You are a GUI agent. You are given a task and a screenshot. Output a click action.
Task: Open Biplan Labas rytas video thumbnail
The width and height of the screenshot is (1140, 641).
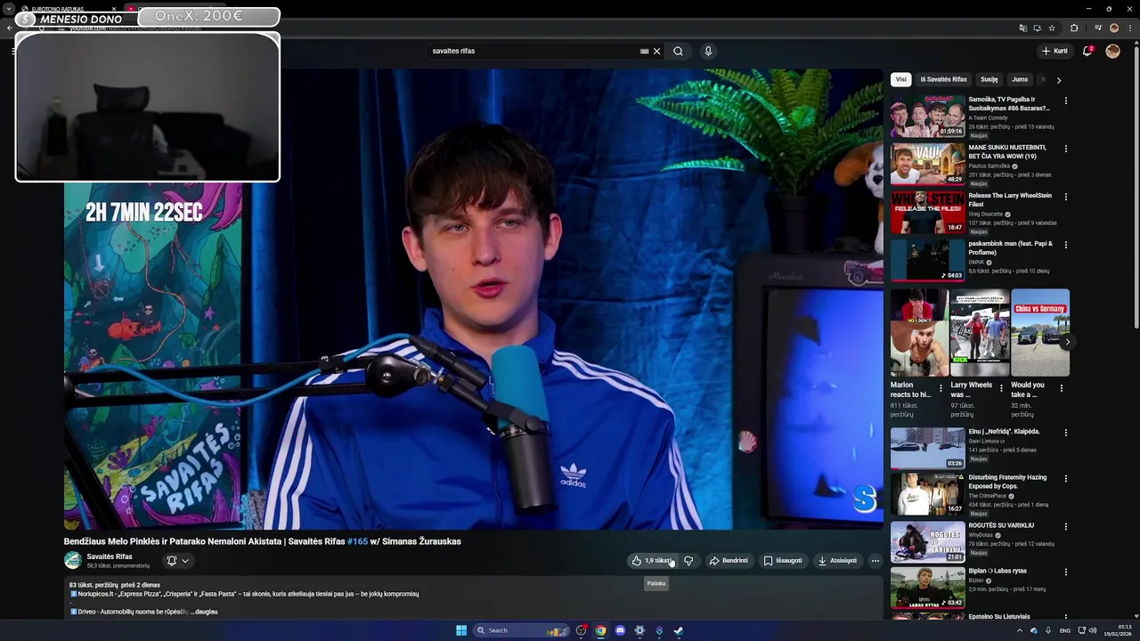(927, 588)
